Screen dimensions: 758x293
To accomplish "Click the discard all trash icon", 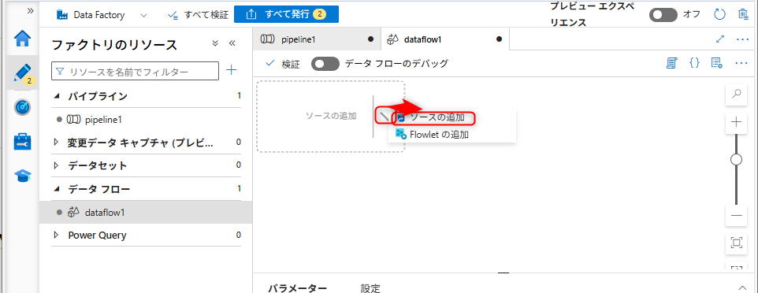I will point(743,14).
